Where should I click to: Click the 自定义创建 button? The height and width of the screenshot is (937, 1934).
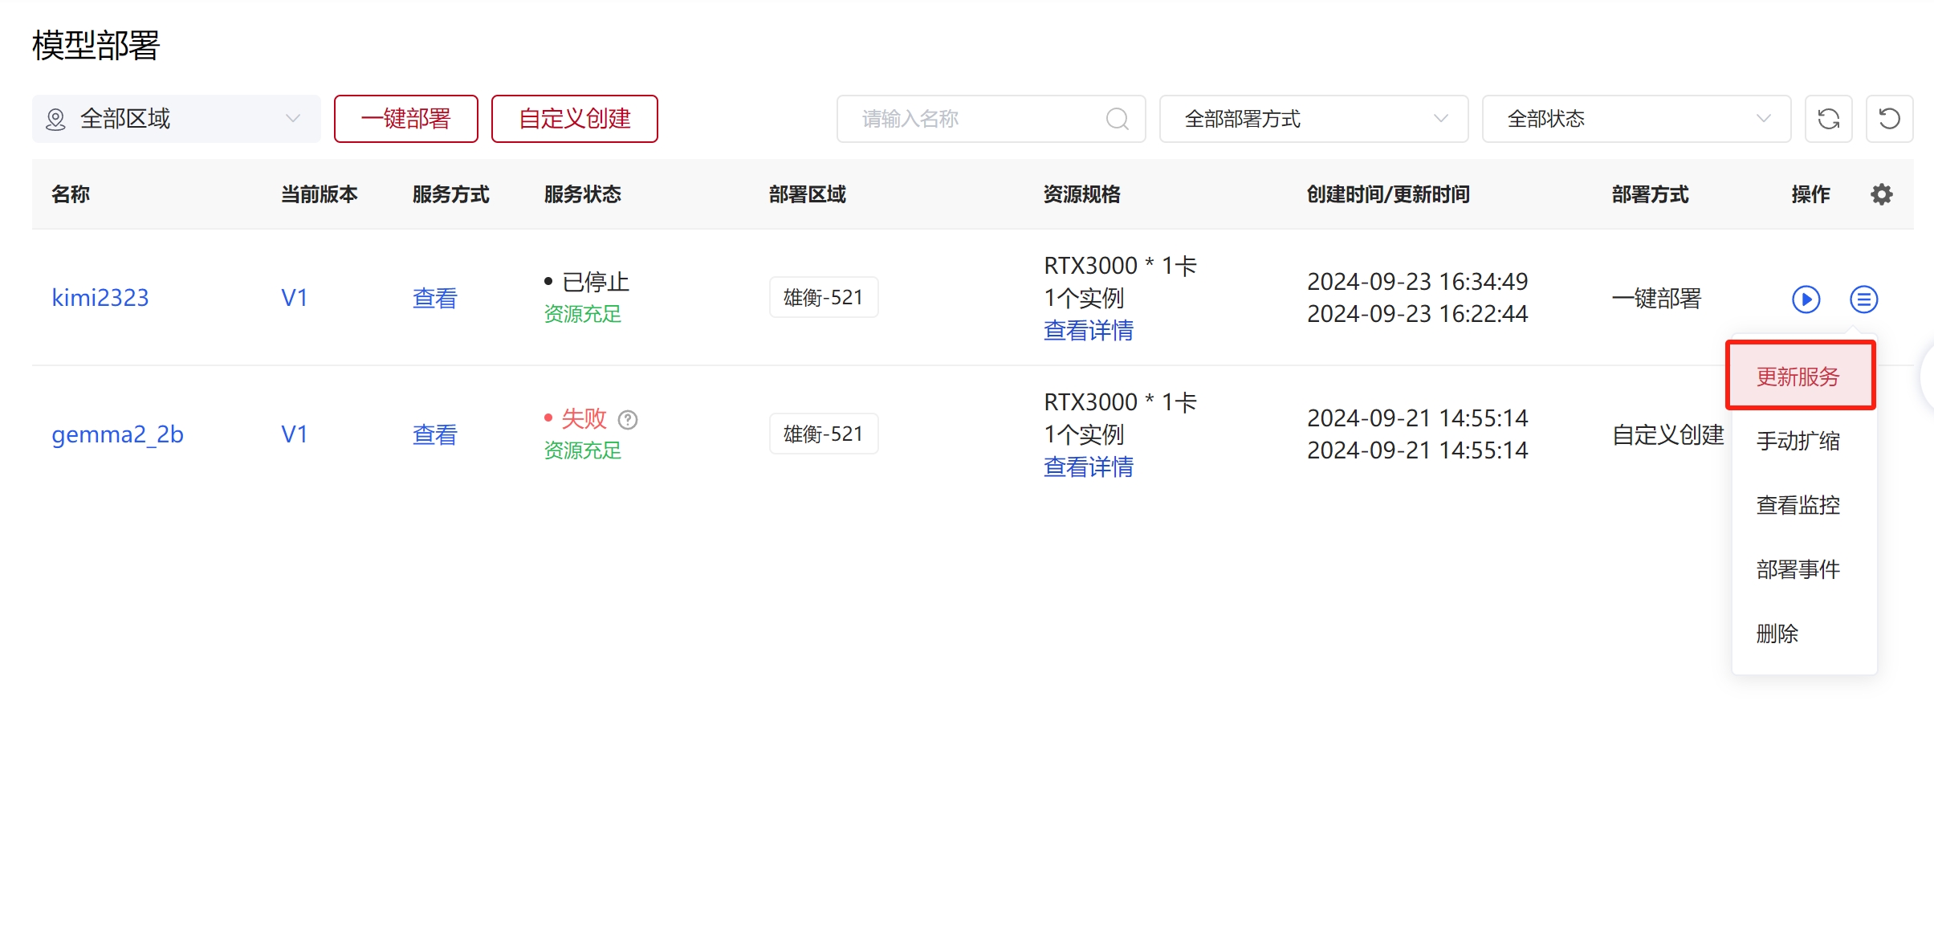click(574, 119)
